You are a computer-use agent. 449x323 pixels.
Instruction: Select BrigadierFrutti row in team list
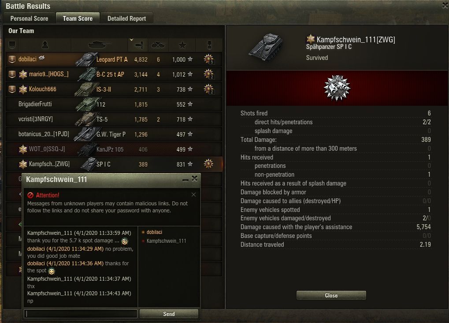[x=114, y=104]
